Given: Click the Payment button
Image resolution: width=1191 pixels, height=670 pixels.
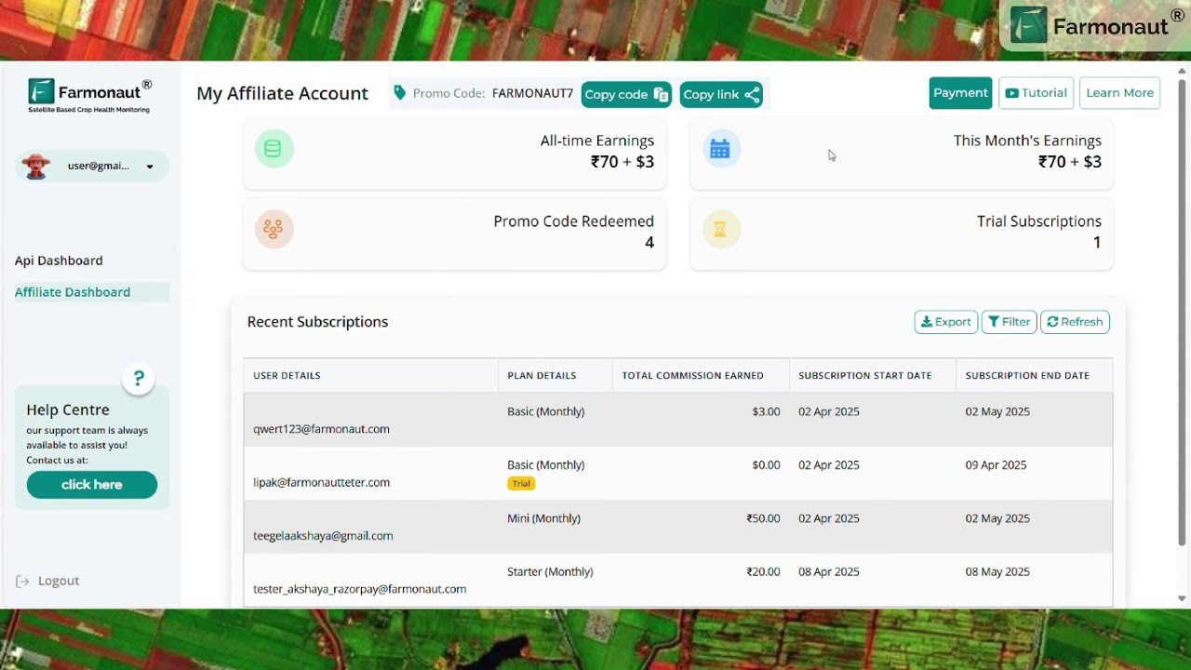Looking at the screenshot, I should tap(960, 92).
